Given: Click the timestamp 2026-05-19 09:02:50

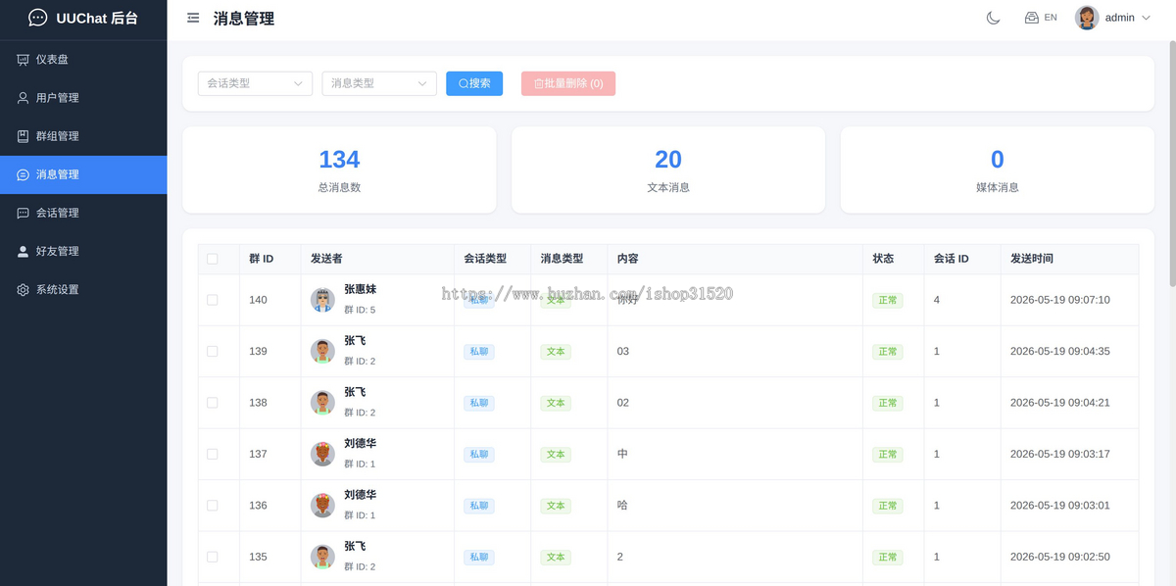Looking at the screenshot, I should pyautogui.click(x=1060, y=557).
